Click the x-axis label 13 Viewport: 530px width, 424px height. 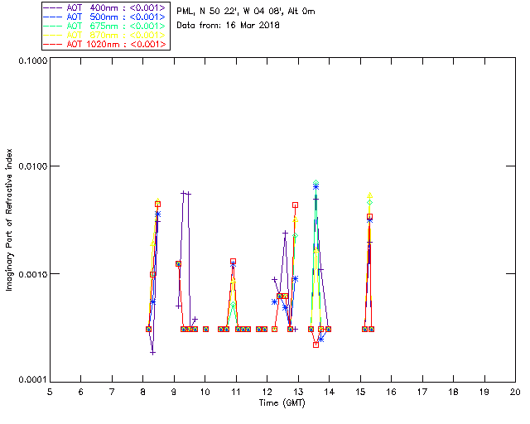click(x=298, y=392)
